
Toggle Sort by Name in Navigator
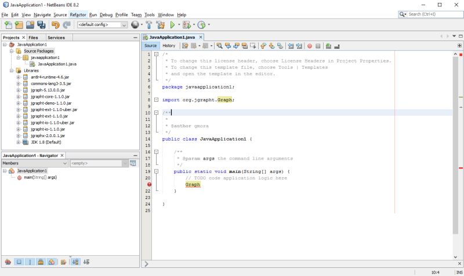coord(75,262)
